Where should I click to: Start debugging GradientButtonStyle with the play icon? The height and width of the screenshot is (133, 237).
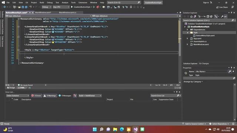click(x=72, y=7)
